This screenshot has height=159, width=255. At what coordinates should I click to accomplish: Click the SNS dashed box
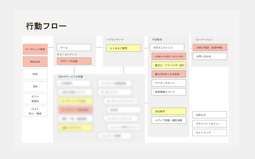(x=35, y=74)
